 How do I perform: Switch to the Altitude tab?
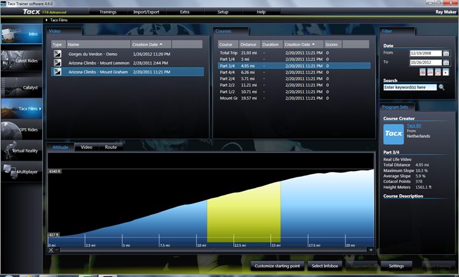[61, 147]
